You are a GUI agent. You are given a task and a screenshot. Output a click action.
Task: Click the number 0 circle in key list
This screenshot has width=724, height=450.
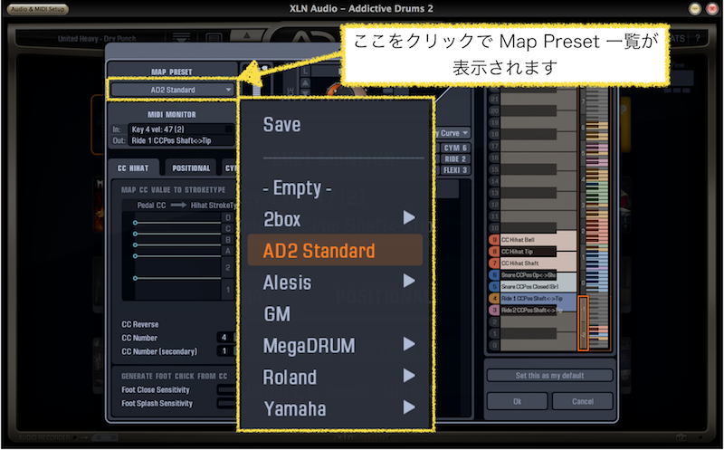[x=494, y=345]
